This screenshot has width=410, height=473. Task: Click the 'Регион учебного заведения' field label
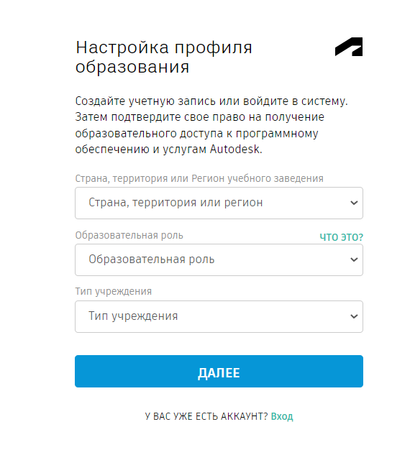pos(258,178)
